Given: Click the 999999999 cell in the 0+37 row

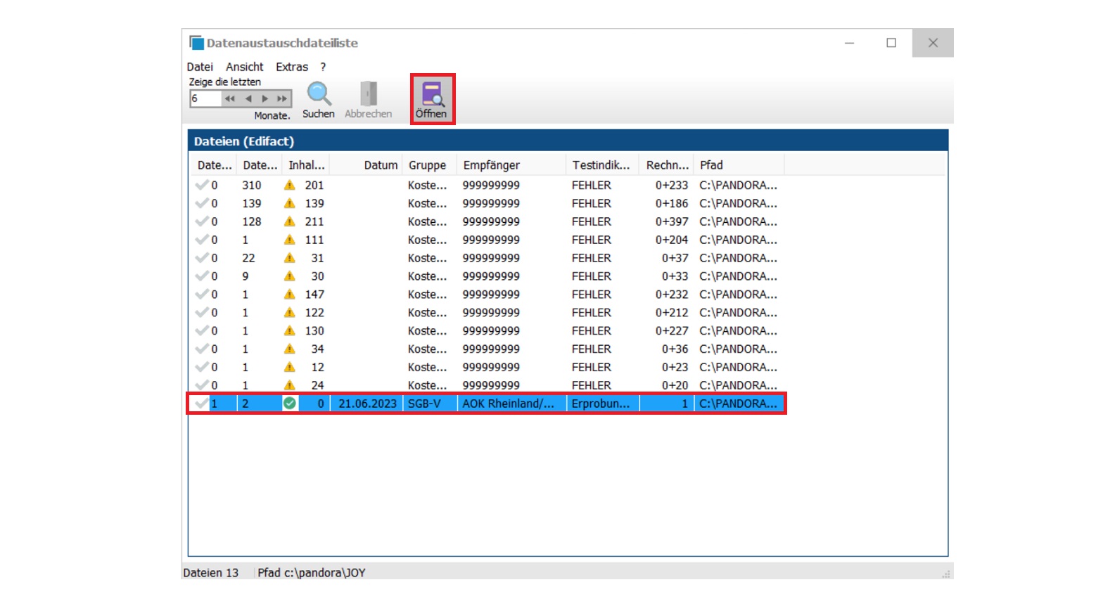Looking at the screenshot, I should [x=491, y=259].
